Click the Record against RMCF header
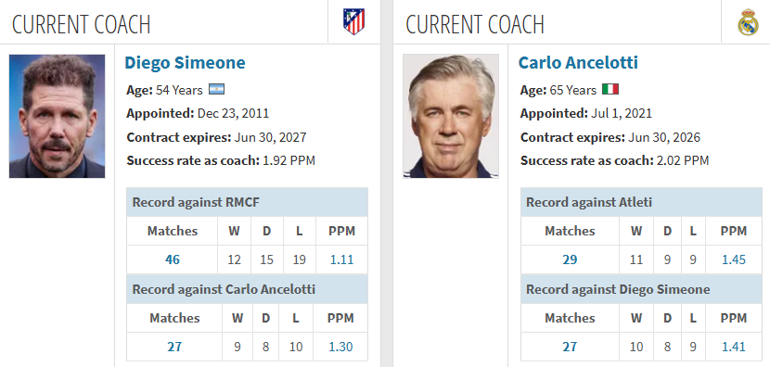The width and height of the screenshot is (770, 367). [247, 202]
